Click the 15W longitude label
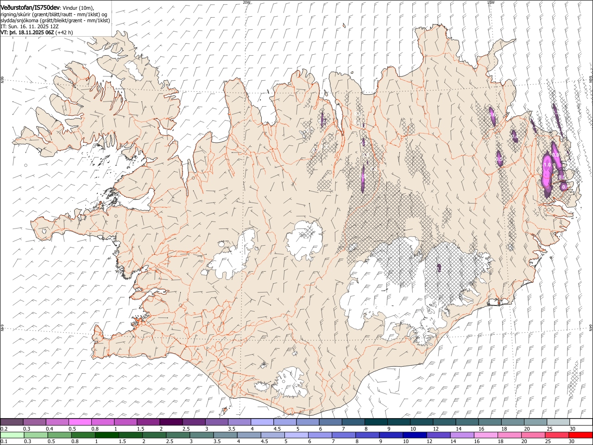 (491, 2)
